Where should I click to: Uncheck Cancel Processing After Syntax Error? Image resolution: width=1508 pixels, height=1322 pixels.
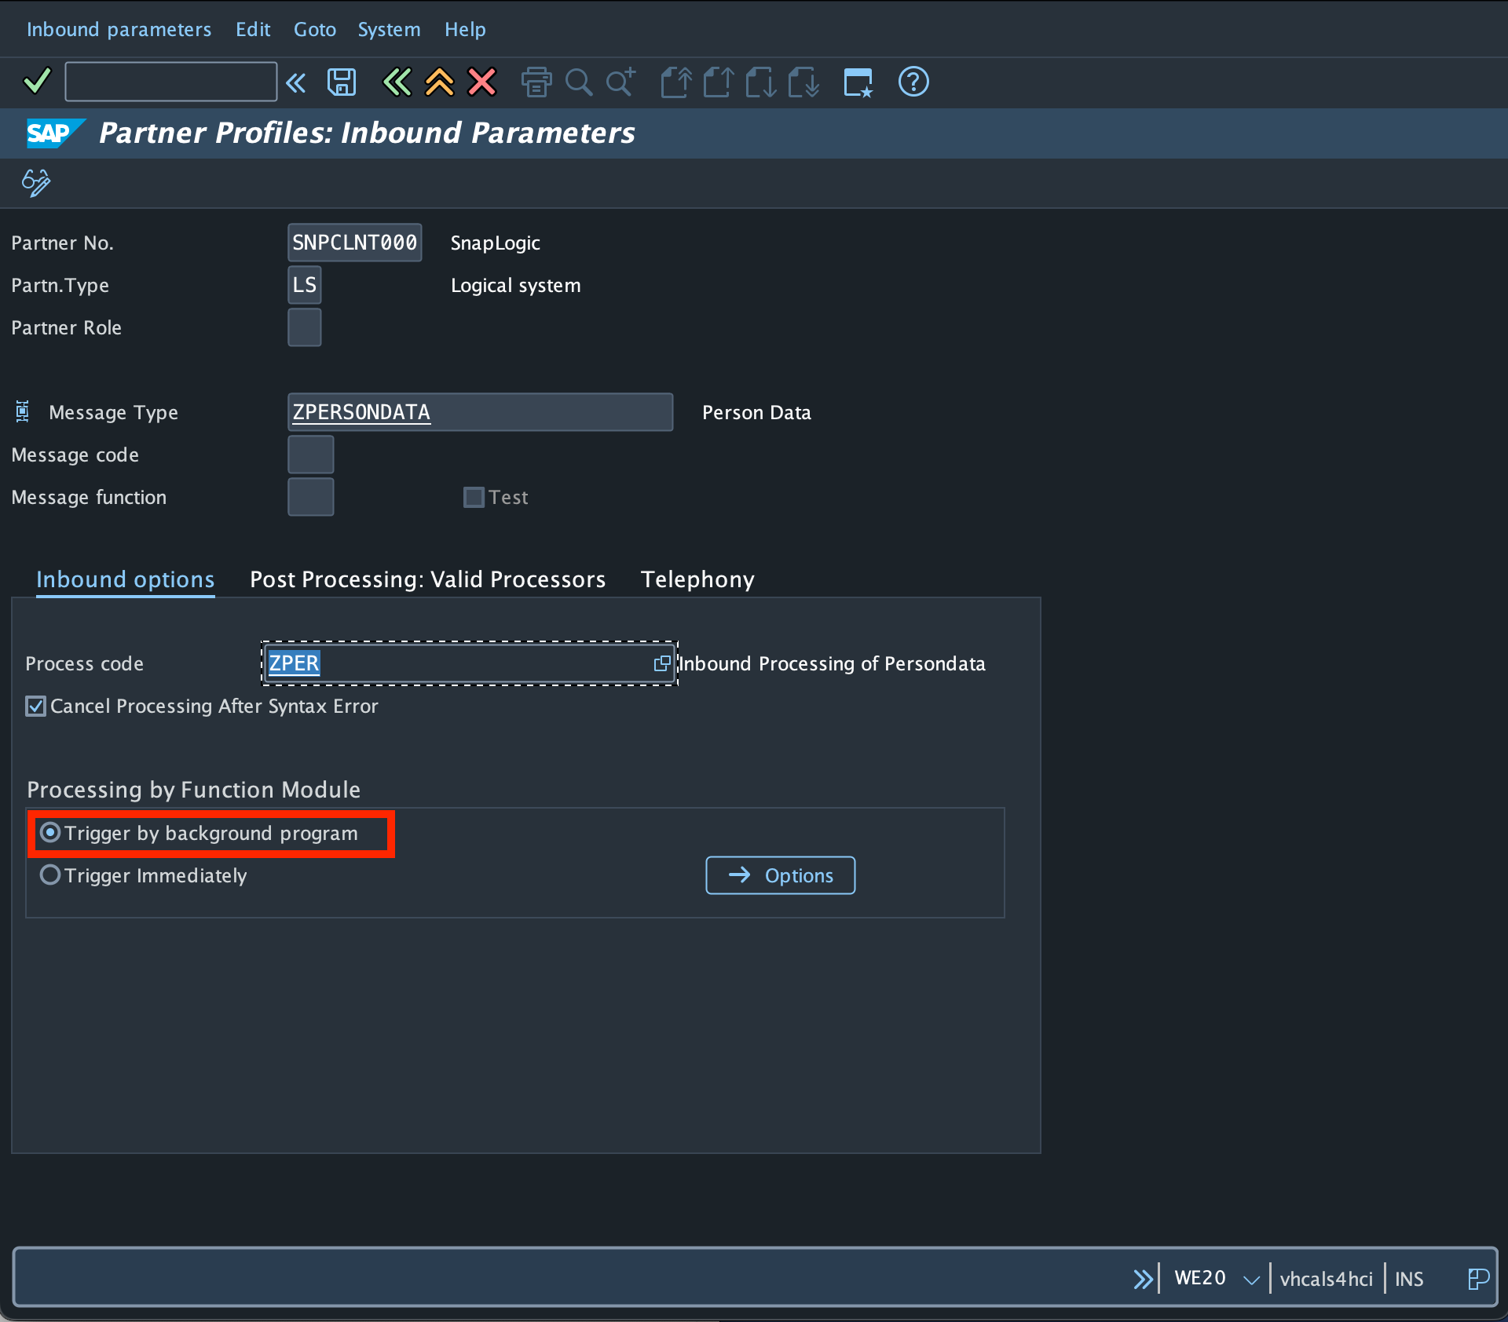coord(36,707)
